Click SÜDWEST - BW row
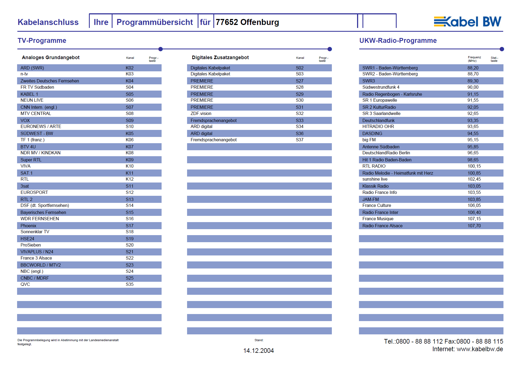Viewport: 520px width, 368px height. [89, 133]
